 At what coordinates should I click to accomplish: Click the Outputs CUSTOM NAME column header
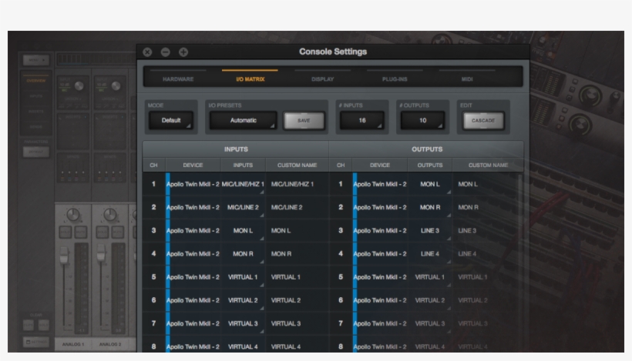pyautogui.click(x=488, y=165)
